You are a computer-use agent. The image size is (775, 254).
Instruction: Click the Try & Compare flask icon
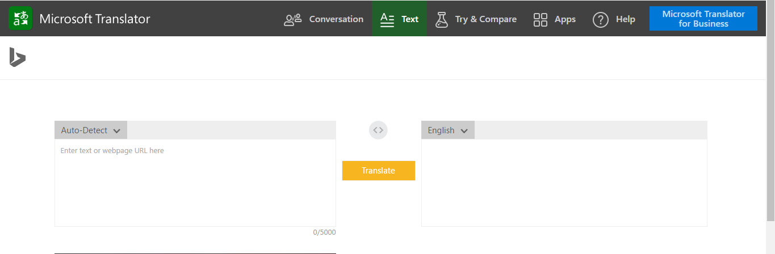[441, 19]
